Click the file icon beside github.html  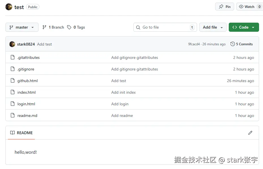click(12, 81)
